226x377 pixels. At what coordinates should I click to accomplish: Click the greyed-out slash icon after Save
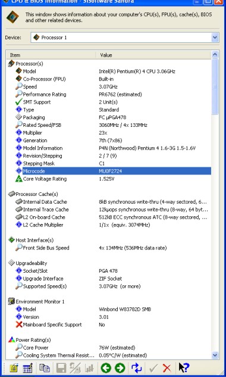tap(75, 368)
